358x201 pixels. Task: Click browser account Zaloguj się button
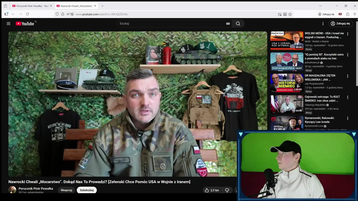tap(326, 14)
